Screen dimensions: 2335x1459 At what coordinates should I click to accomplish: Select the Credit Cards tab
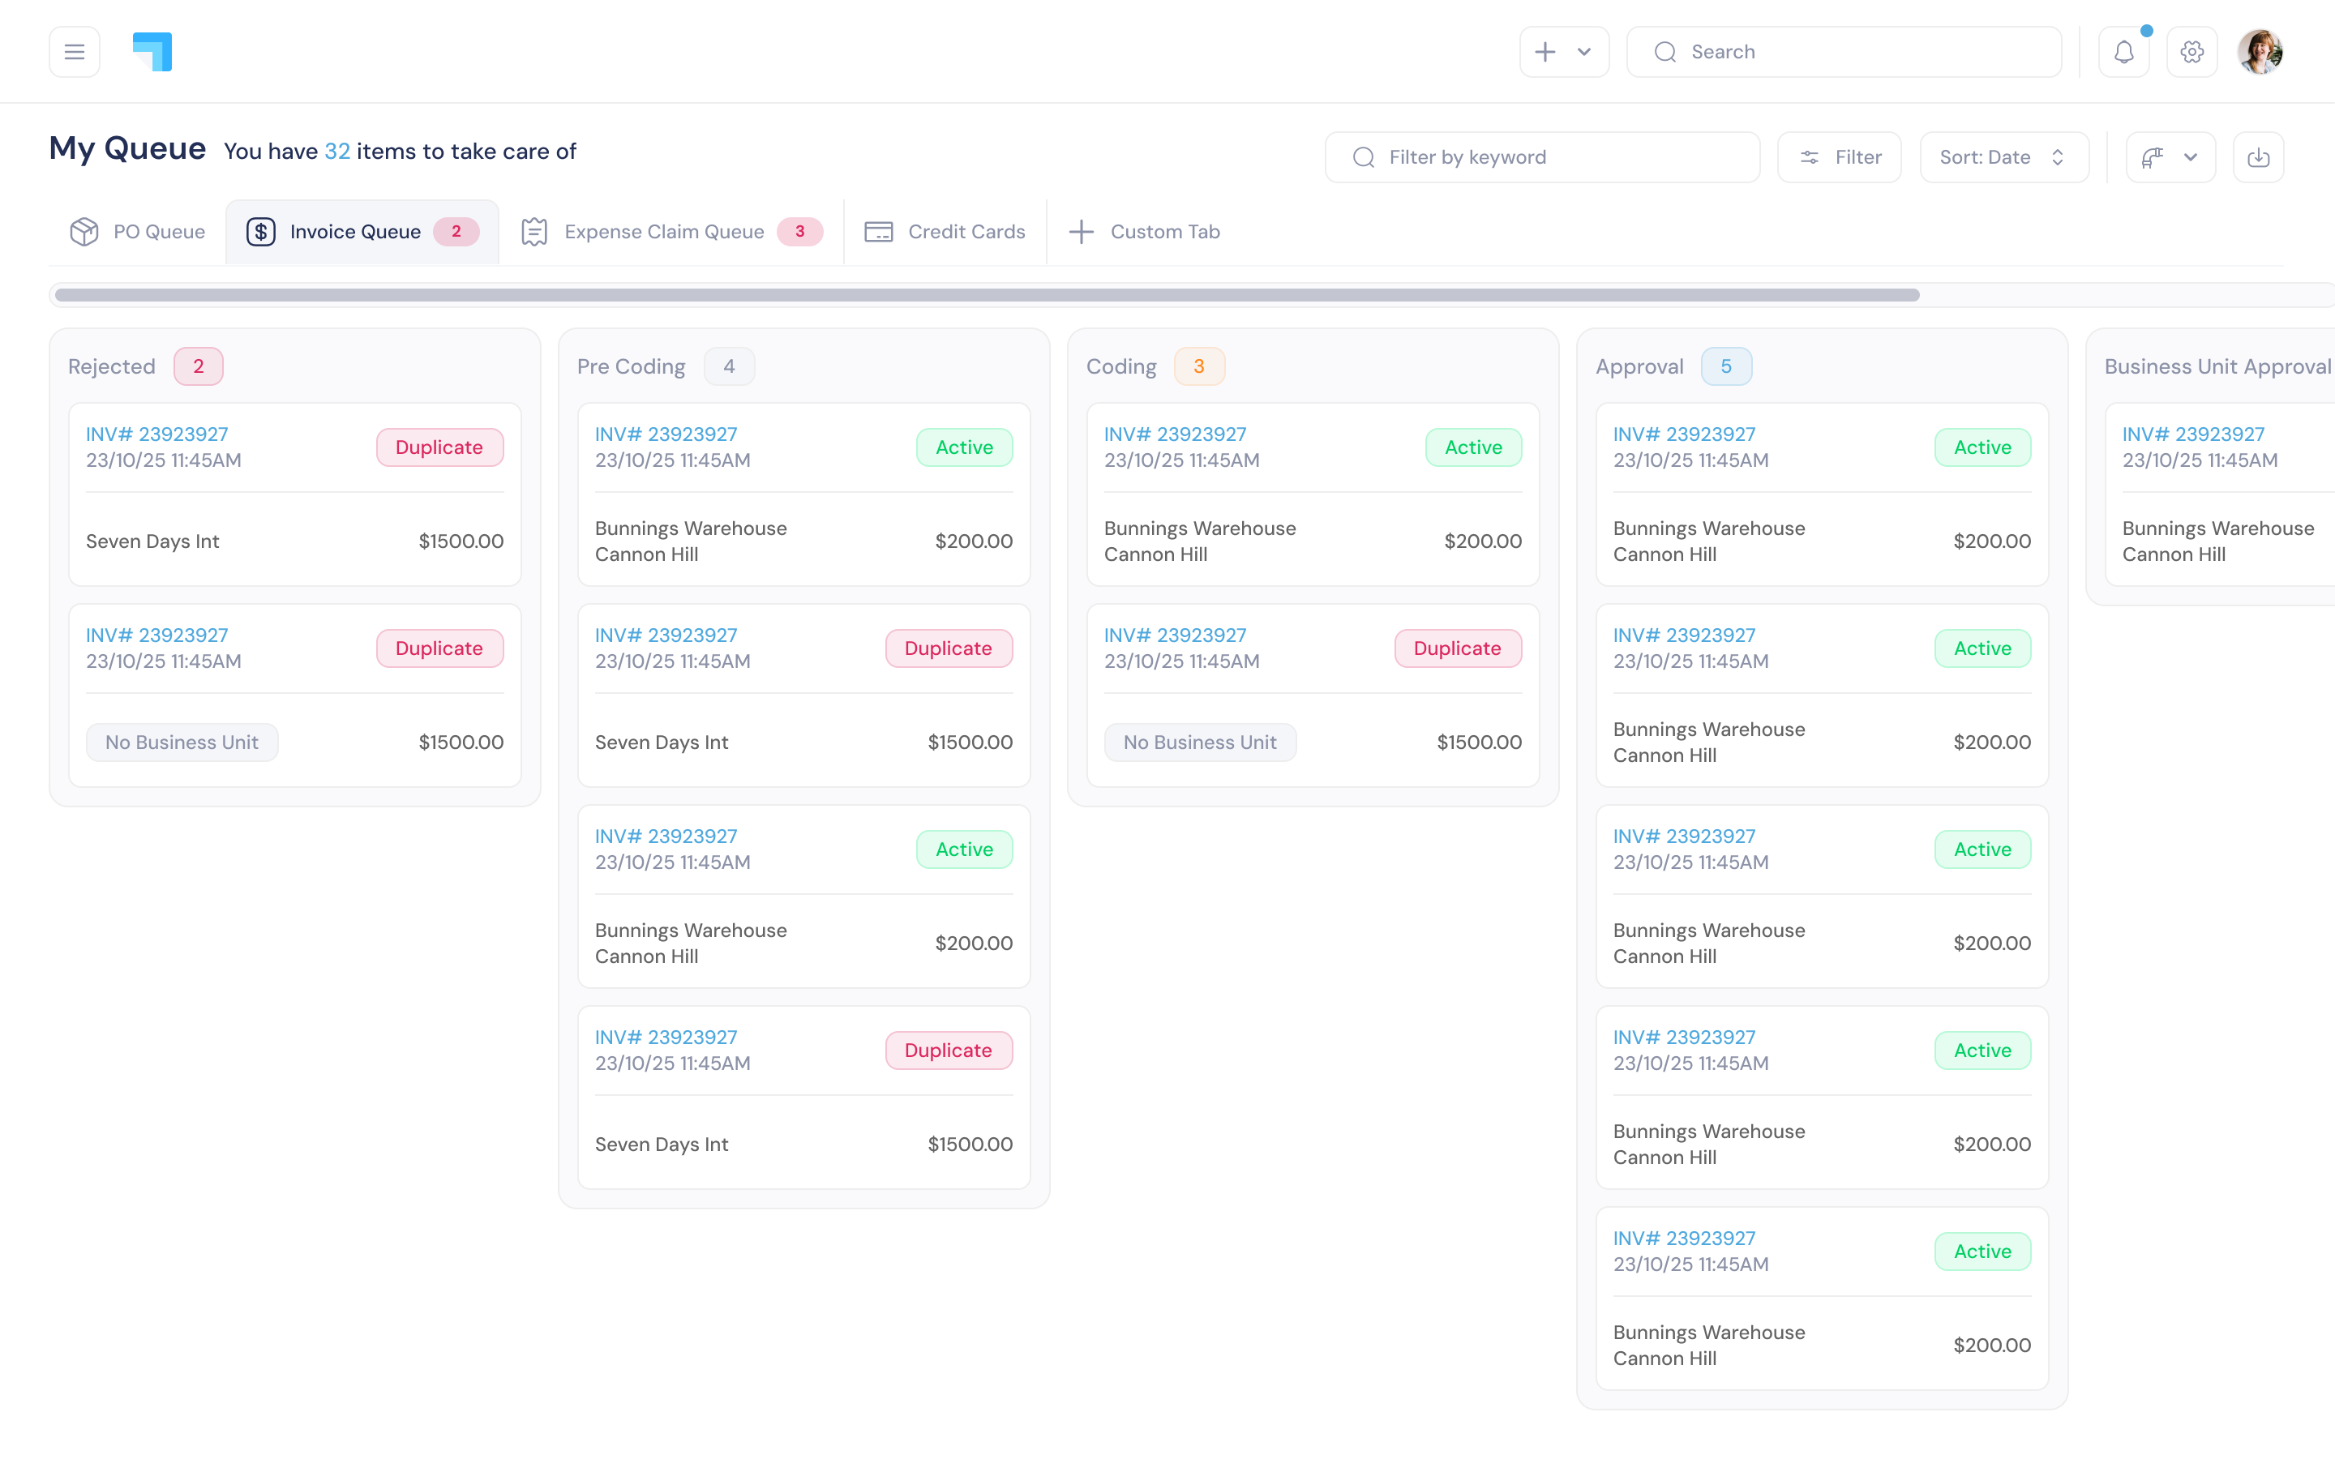(x=945, y=232)
